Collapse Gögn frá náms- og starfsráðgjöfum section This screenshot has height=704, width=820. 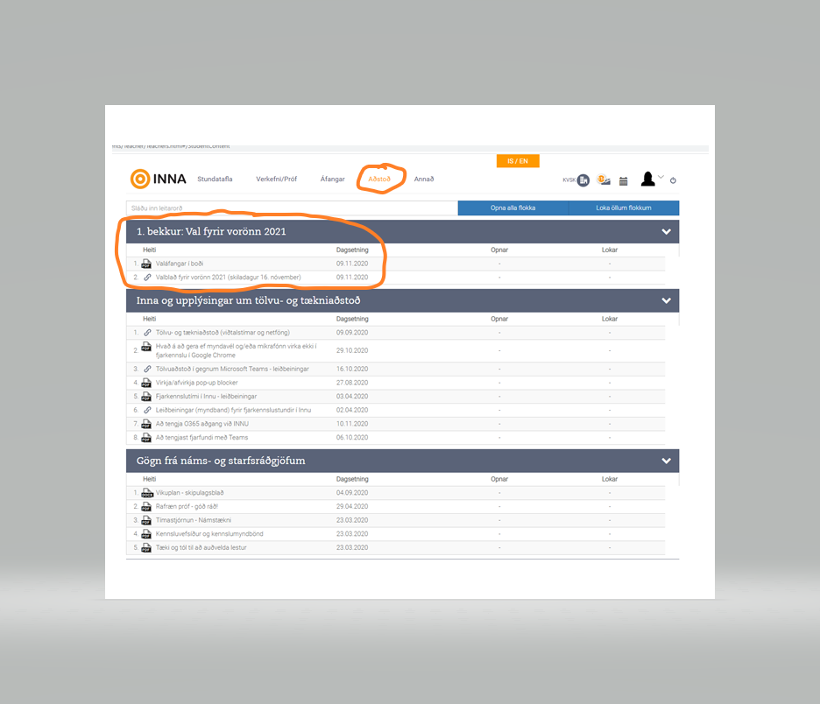point(666,461)
